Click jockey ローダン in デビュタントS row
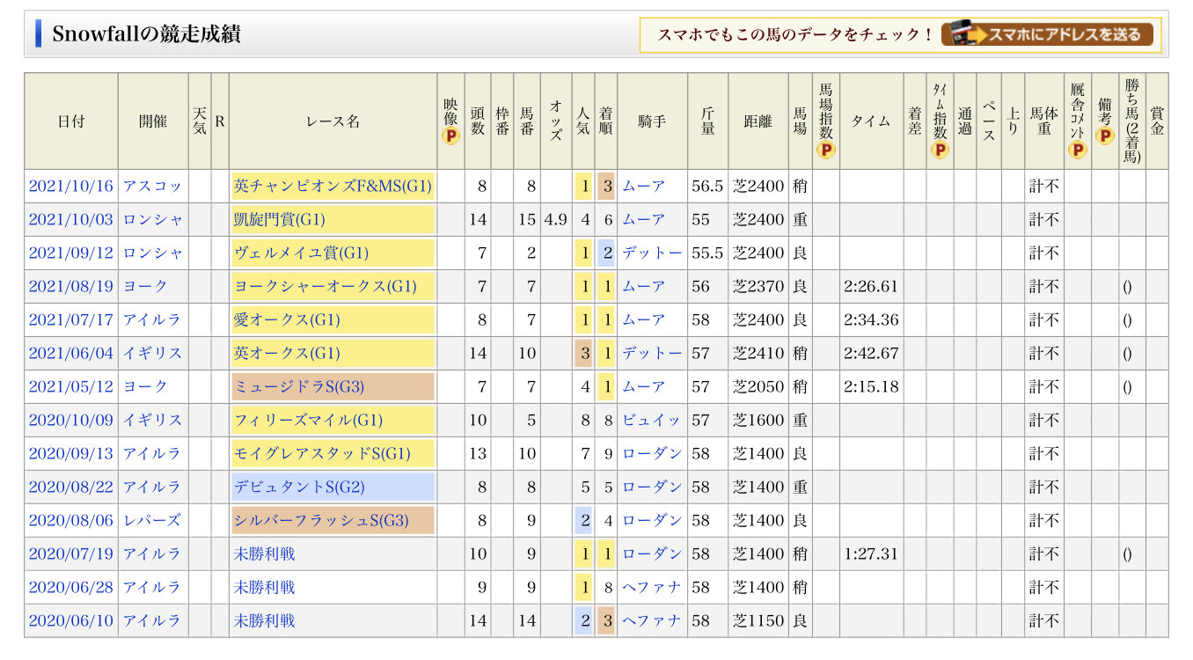Screen dimensions: 1193x660 pos(652,488)
